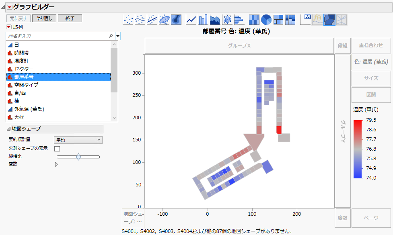Click the 元に戻す button

18,18
